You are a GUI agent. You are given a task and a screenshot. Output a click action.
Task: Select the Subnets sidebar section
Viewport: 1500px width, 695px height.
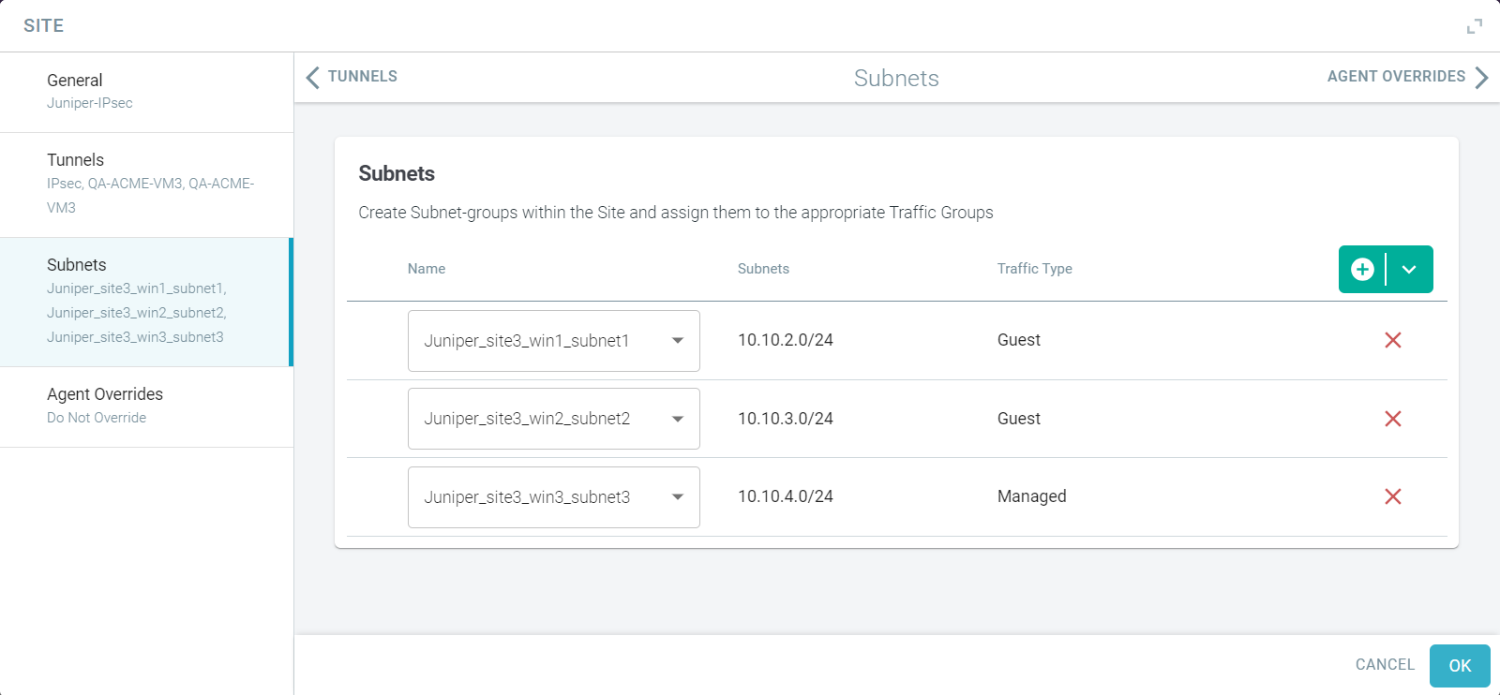[146, 302]
